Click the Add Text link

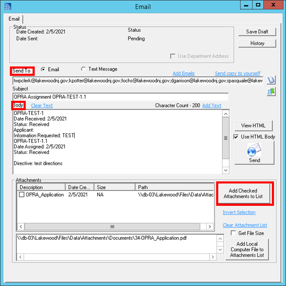[x=212, y=105]
